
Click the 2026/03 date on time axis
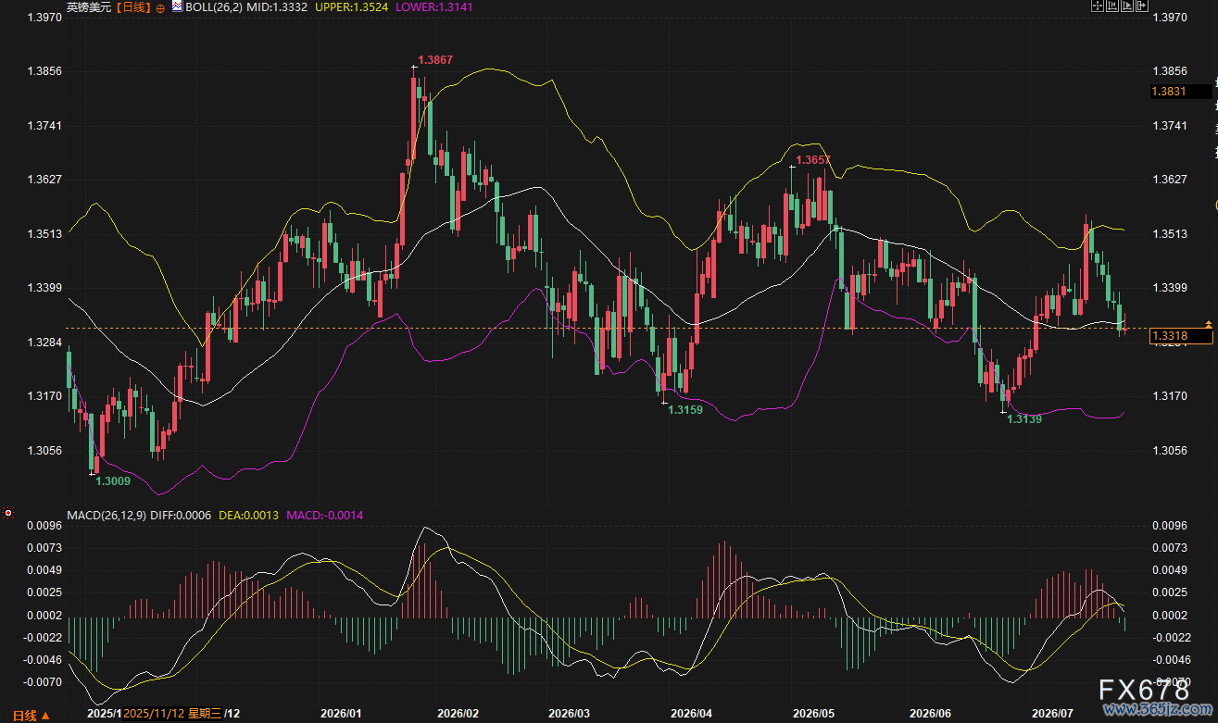569,714
